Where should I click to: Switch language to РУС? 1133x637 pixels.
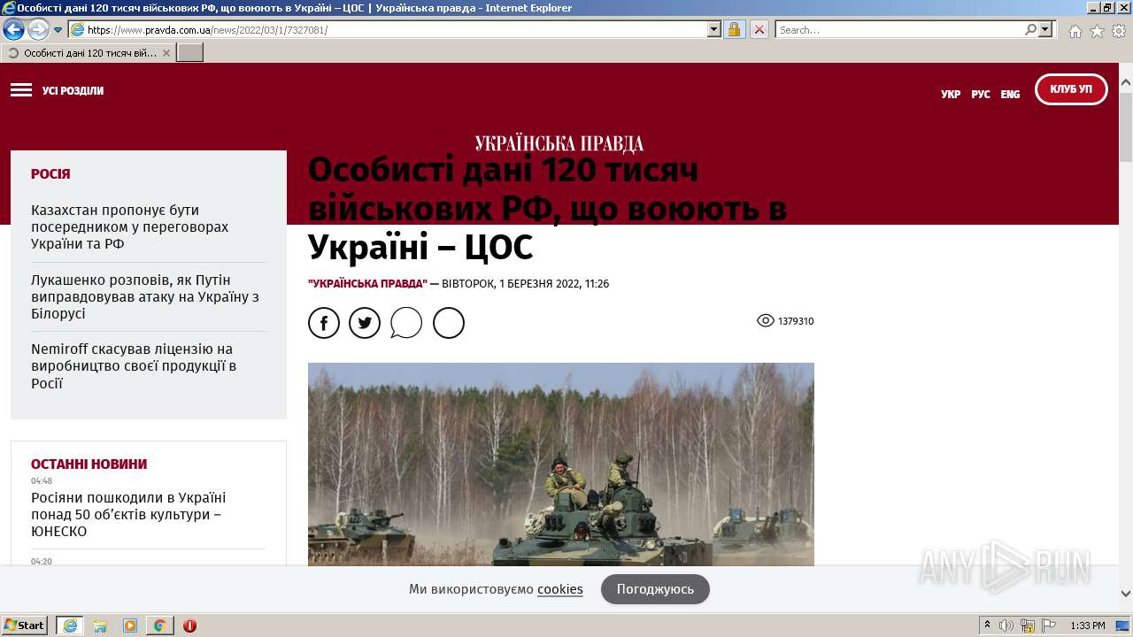(981, 94)
